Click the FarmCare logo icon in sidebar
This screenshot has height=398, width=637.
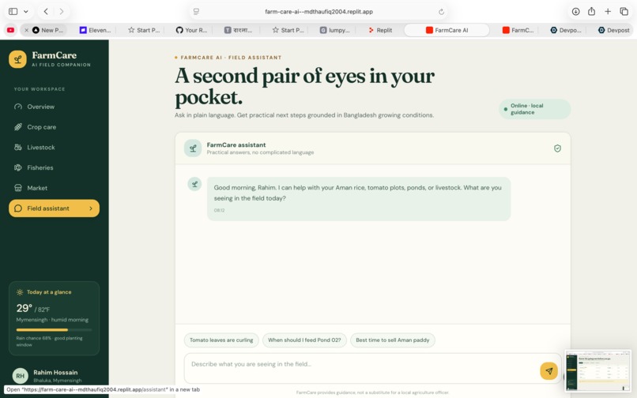[x=17, y=59]
